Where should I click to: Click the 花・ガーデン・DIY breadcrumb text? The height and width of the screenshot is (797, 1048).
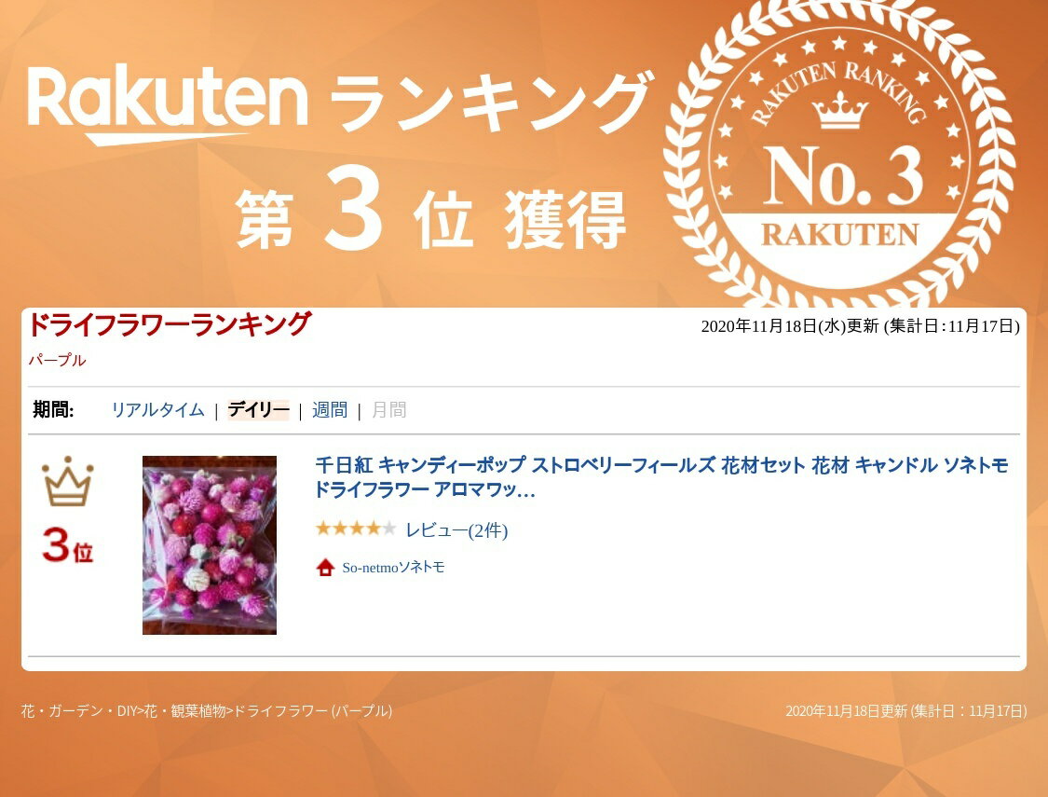click(79, 710)
